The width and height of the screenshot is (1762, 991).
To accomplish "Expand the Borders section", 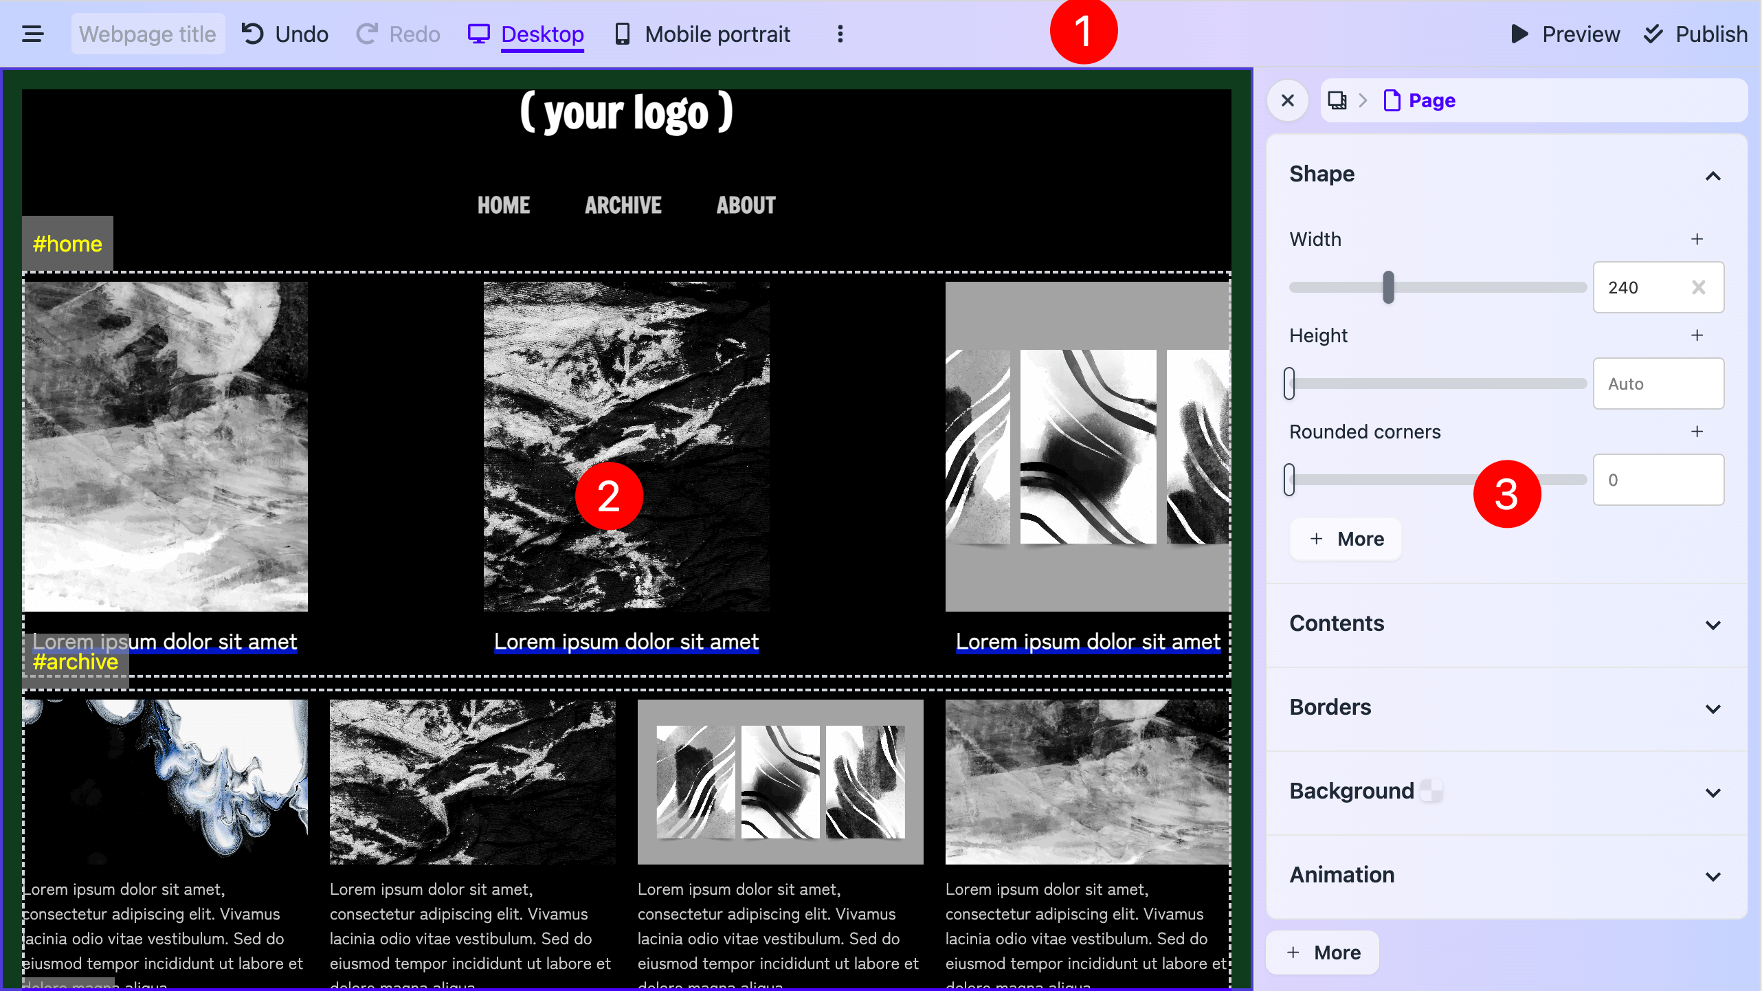I will pyautogui.click(x=1713, y=709).
